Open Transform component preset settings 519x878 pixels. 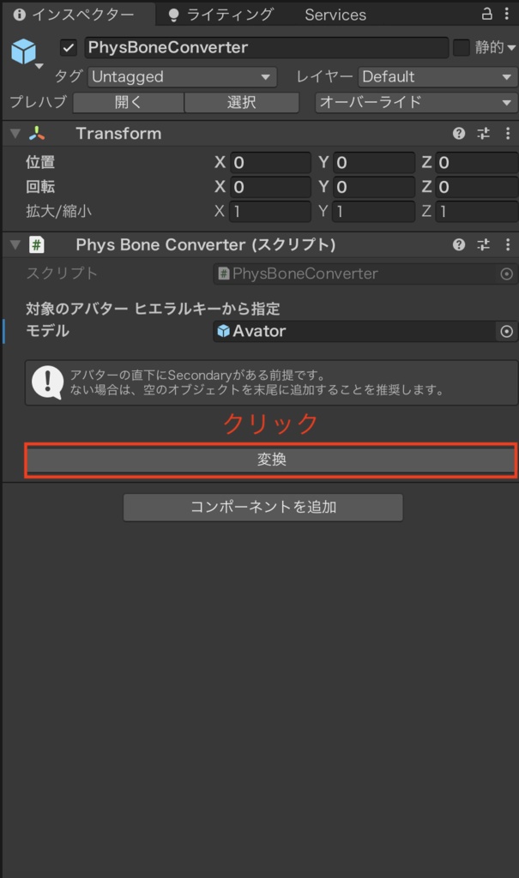tap(483, 133)
